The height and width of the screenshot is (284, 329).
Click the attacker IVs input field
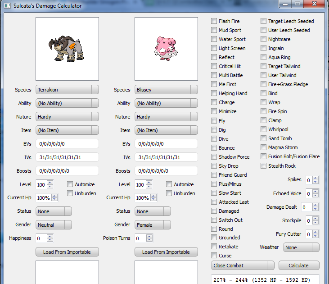[x=67, y=157]
